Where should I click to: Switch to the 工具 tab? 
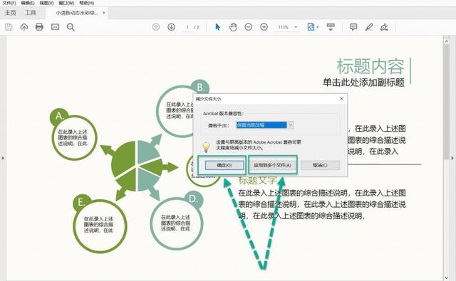[30, 13]
